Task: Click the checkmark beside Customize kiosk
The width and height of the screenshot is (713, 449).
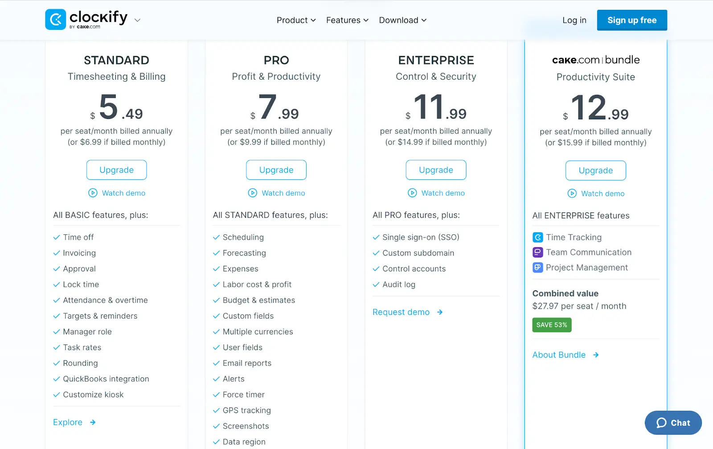Action: (57, 395)
